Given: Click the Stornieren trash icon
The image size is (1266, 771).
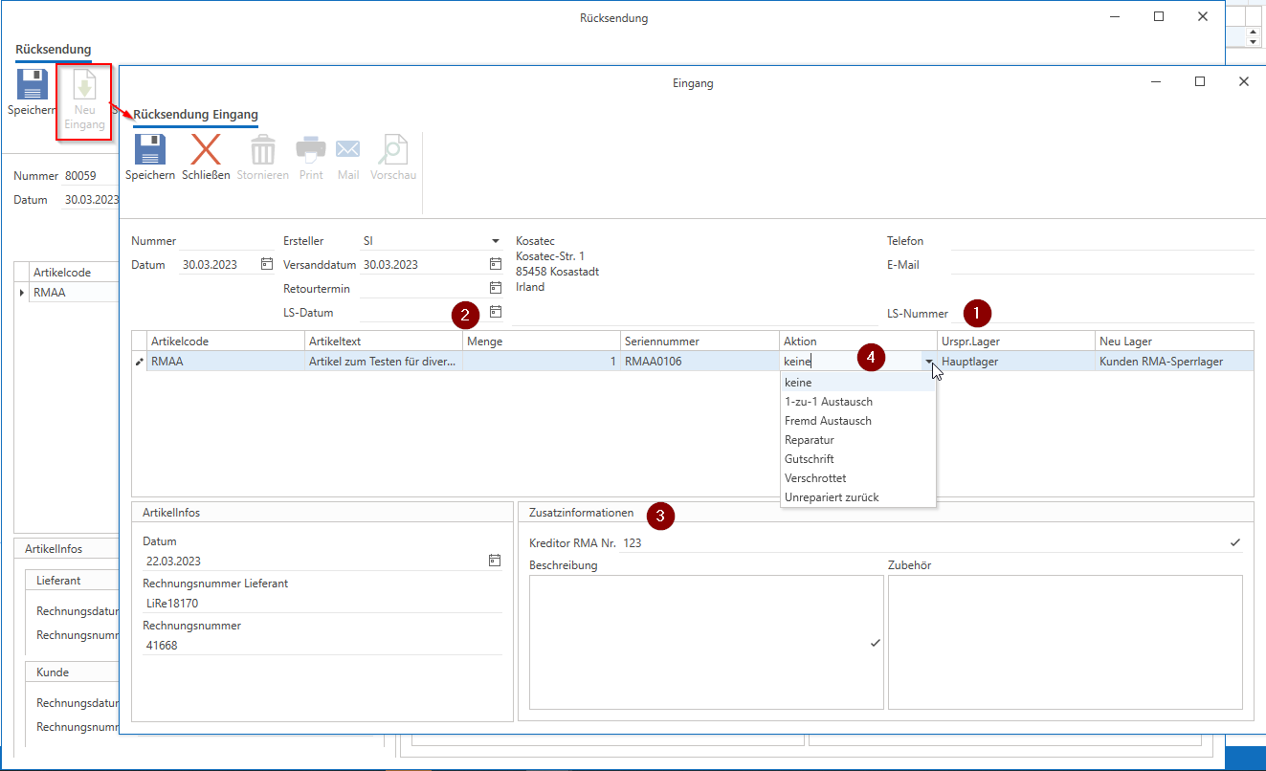Looking at the screenshot, I should click(262, 151).
